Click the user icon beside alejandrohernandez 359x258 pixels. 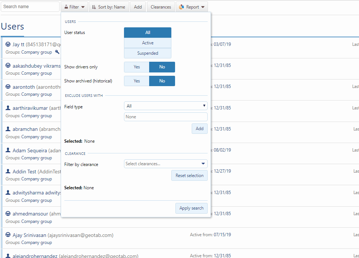8,256
